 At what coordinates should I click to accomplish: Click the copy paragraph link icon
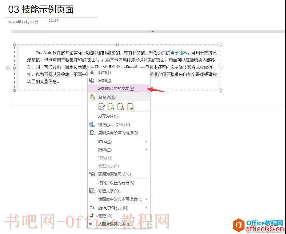tap(92, 133)
